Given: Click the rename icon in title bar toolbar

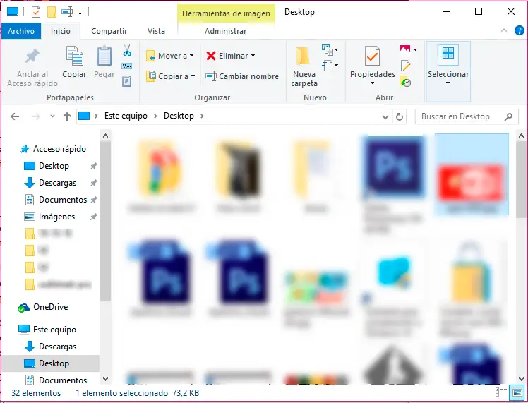Looking at the screenshot, I should point(67,12).
